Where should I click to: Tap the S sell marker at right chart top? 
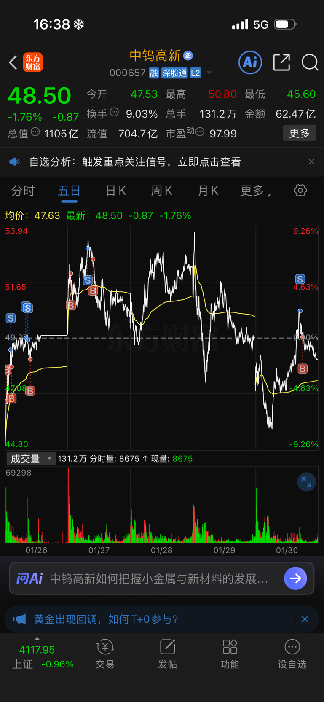300,279
